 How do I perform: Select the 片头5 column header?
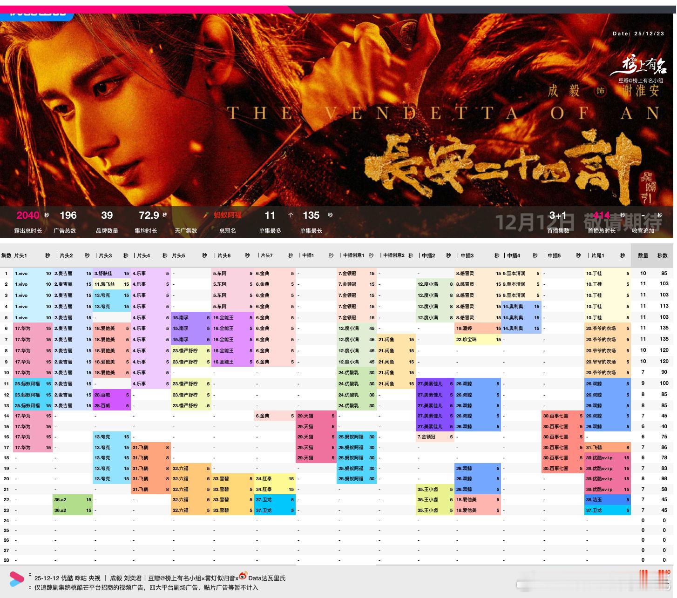(x=178, y=255)
